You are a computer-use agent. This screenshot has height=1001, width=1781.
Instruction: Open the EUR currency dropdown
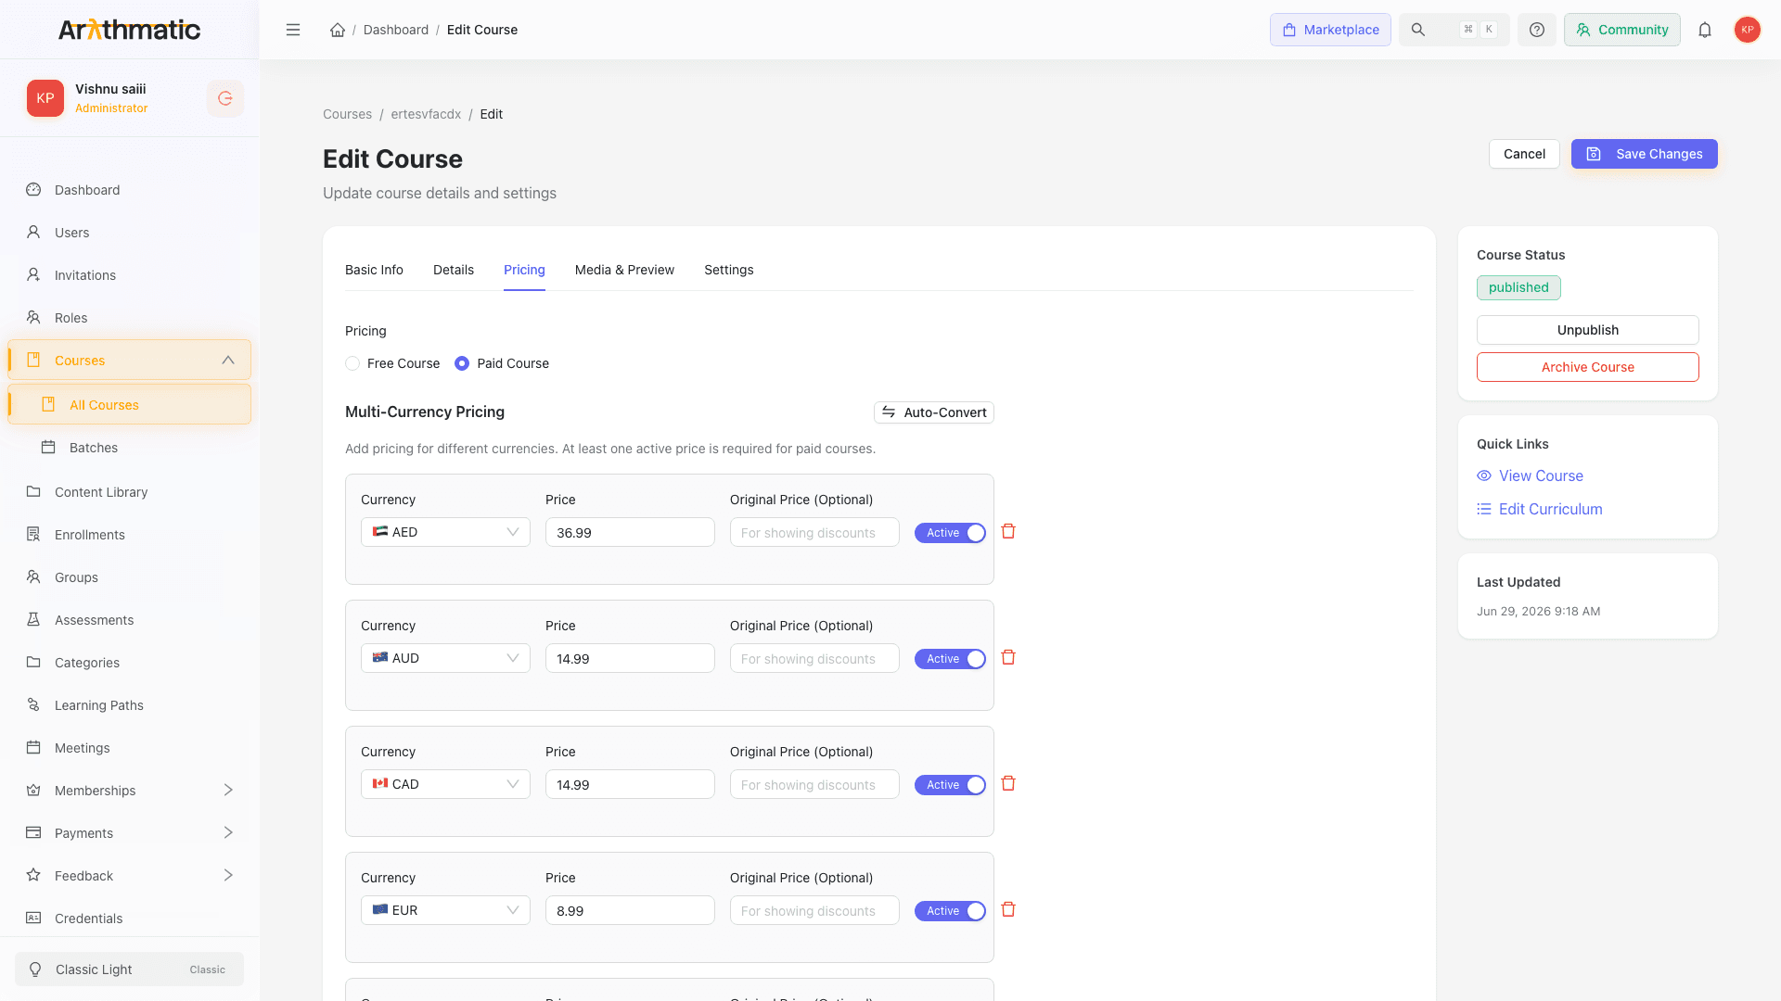click(x=445, y=910)
